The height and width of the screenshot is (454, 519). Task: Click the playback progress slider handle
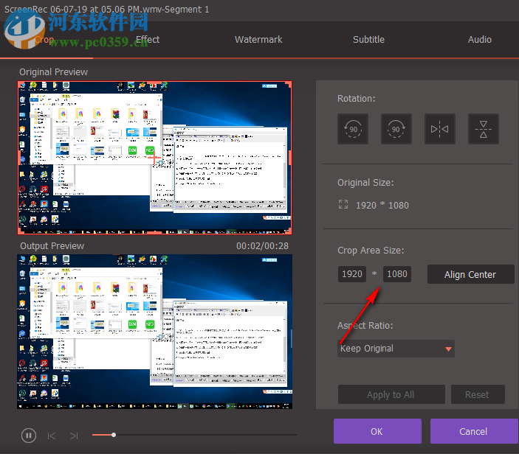114,435
